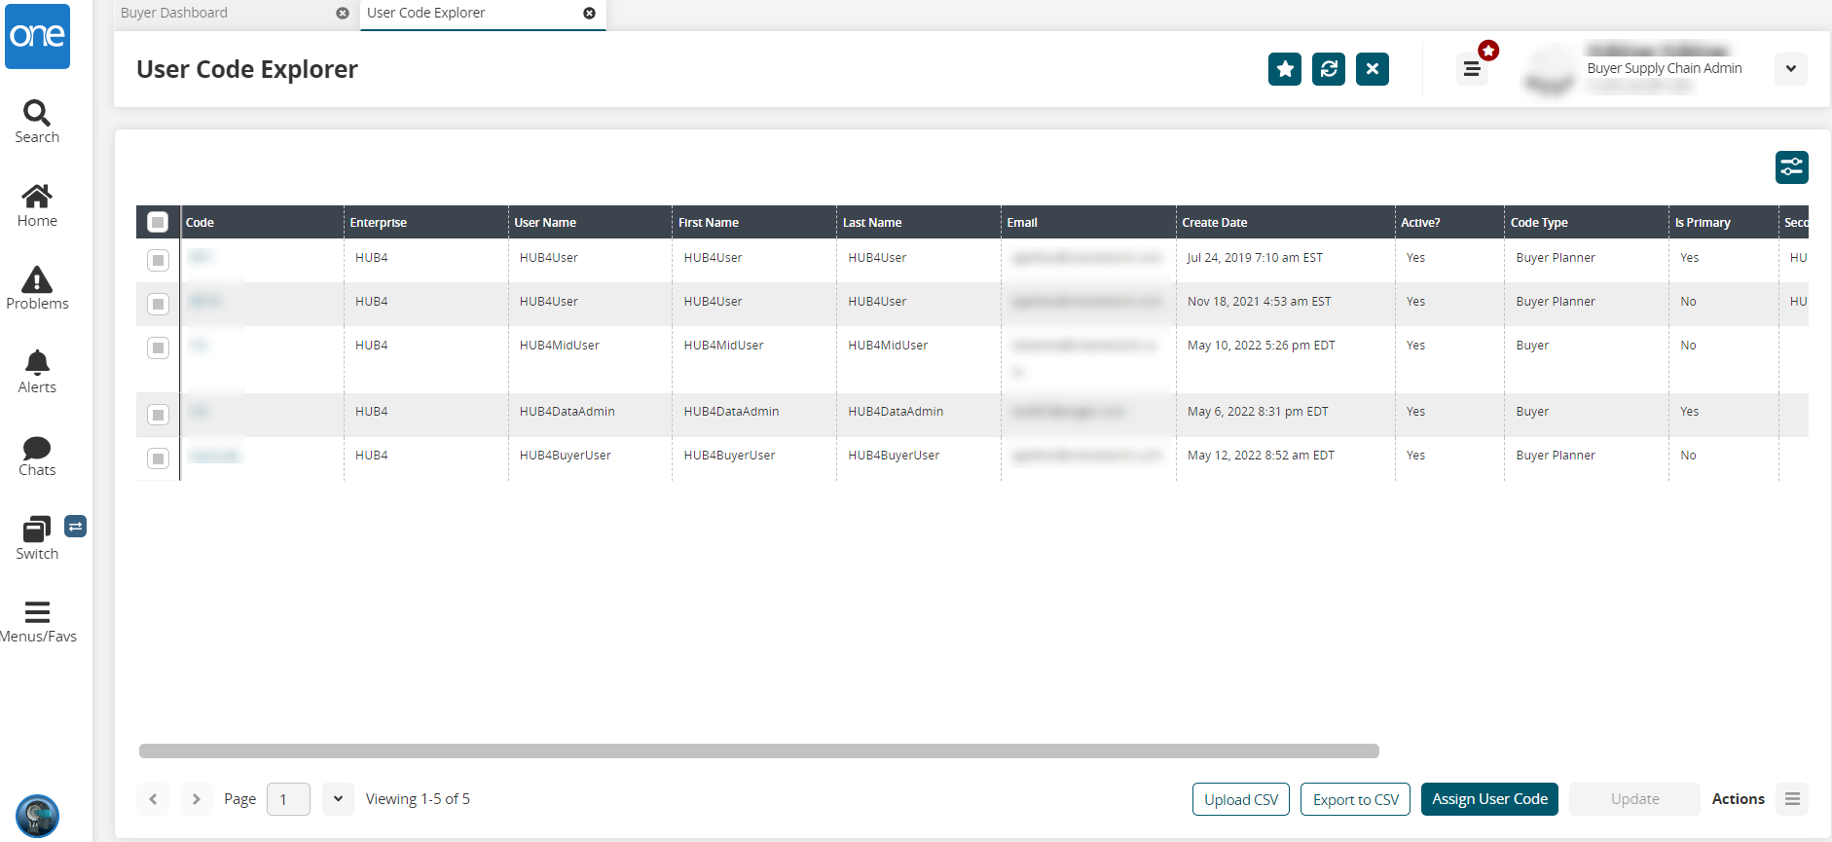Check the HUB4BuyerUser row checkbox

click(158, 458)
